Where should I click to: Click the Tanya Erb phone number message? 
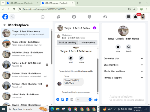[x=73, y=82]
